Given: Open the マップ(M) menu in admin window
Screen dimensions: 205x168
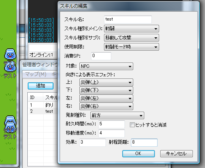Looking at the screenshot, I should click(36, 74).
